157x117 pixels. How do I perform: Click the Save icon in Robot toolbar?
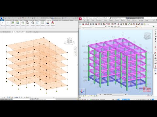[85, 24]
